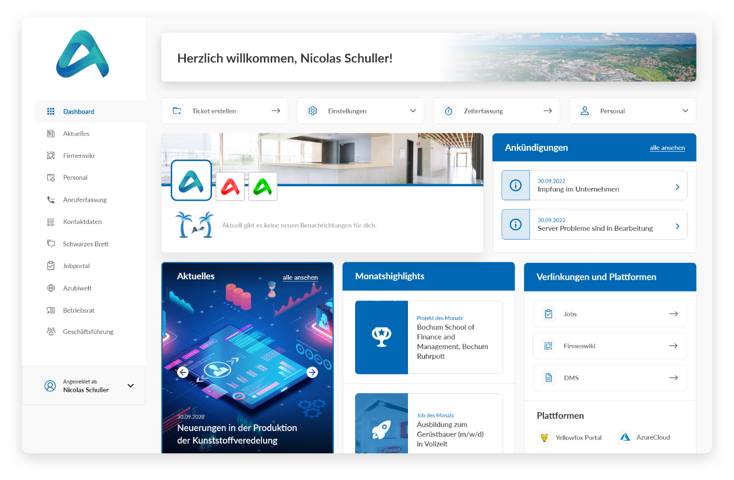Click the Schwarzes Brett icon

(x=50, y=244)
